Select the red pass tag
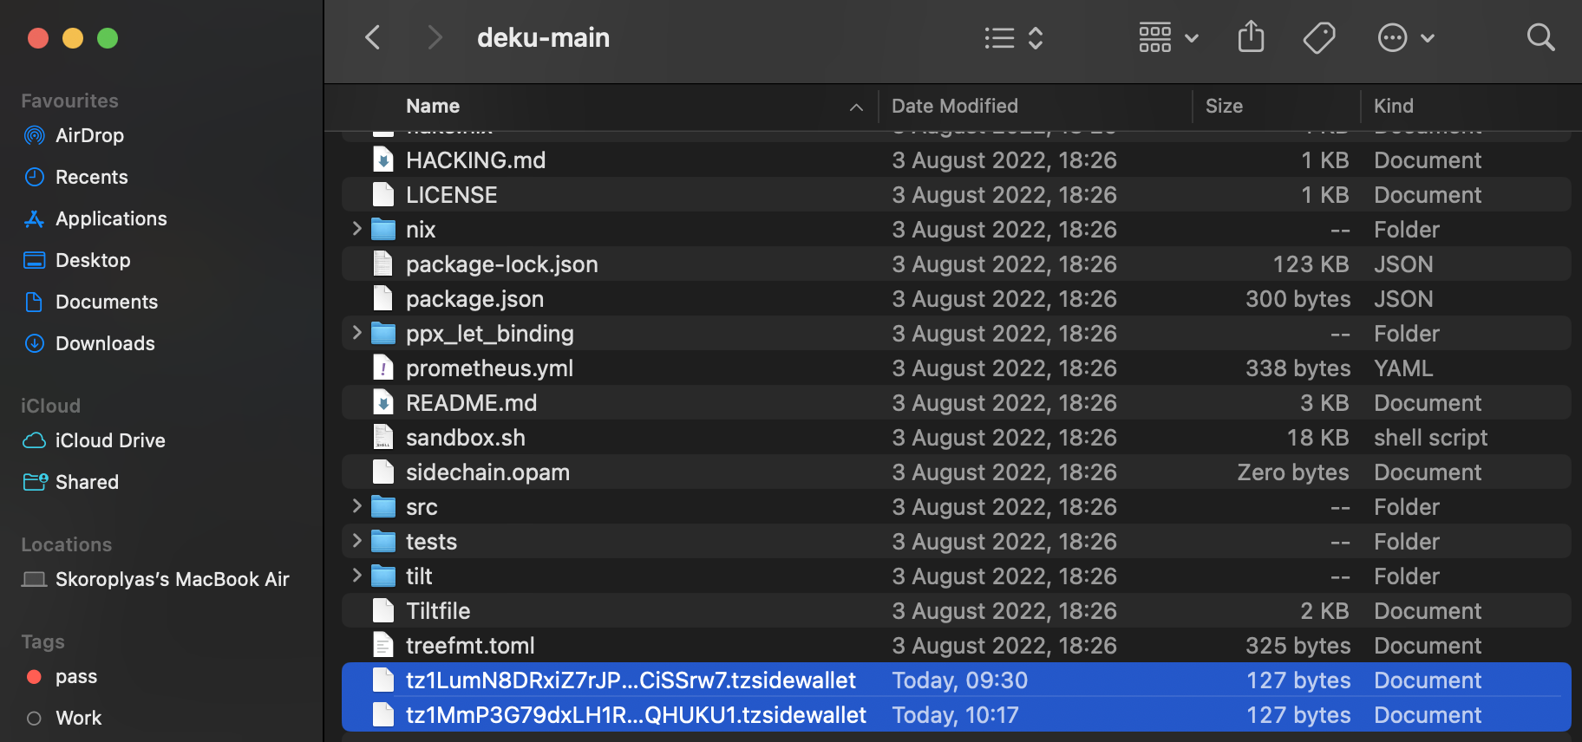Screen dimensions: 1582x742 75,676
